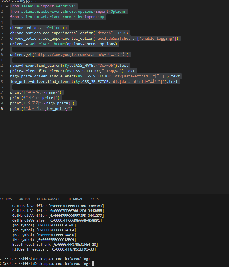Click line number 5 in the gutter

click(x=1, y=28)
